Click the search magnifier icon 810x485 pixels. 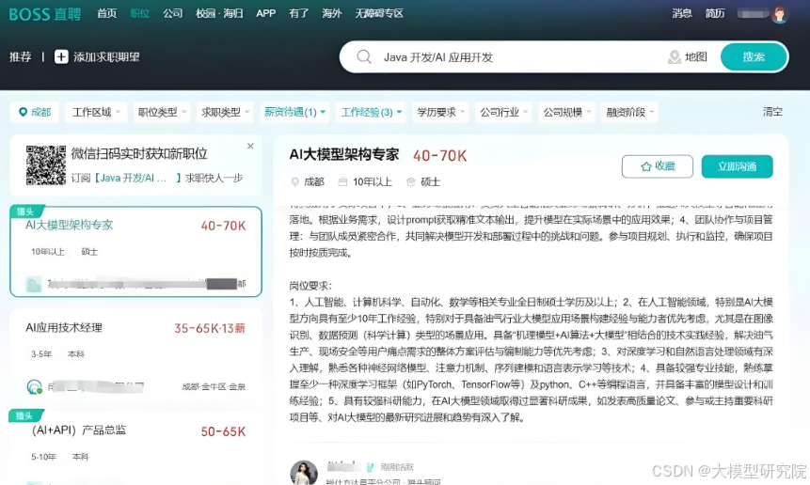[x=364, y=56]
